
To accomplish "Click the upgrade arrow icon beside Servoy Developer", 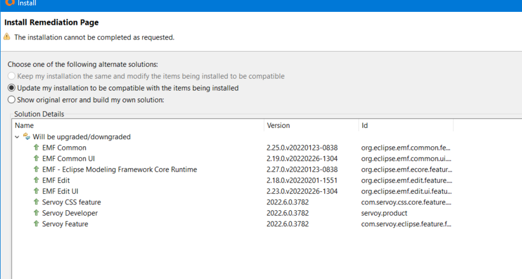I will tap(36, 213).
